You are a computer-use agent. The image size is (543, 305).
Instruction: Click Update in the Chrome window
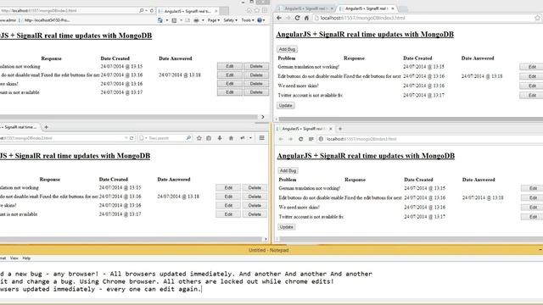(286, 105)
